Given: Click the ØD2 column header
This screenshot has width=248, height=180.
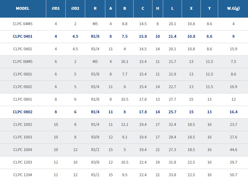Looking at the screenshot, I should pos(75,8).
